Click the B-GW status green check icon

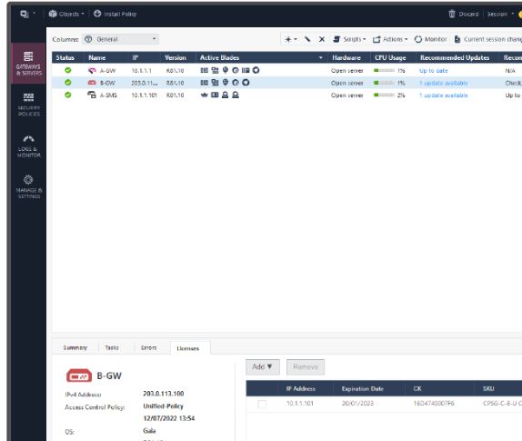click(x=68, y=82)
